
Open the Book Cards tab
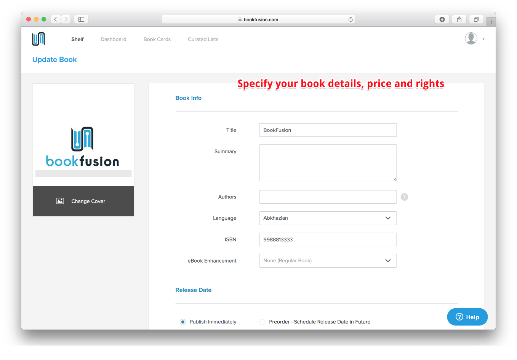157,39
